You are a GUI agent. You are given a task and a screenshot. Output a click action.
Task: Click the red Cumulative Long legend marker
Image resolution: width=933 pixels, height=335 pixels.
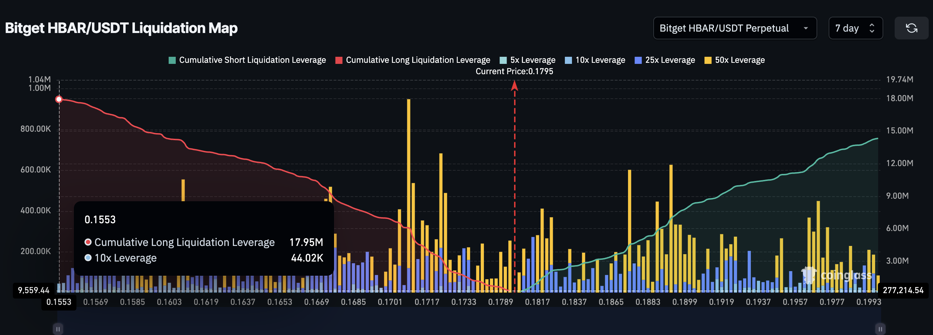339,60
